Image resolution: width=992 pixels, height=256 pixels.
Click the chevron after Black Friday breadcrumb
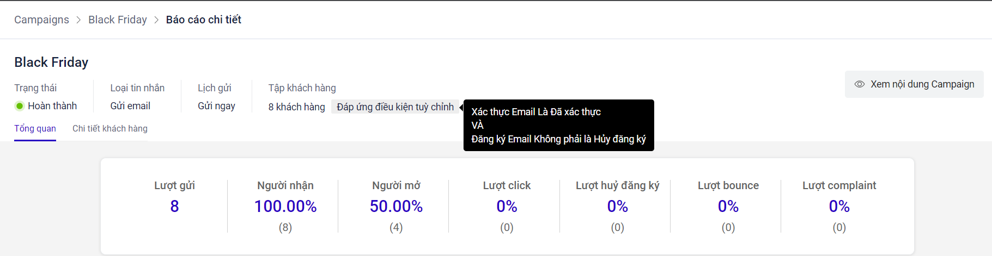[156, 20]
